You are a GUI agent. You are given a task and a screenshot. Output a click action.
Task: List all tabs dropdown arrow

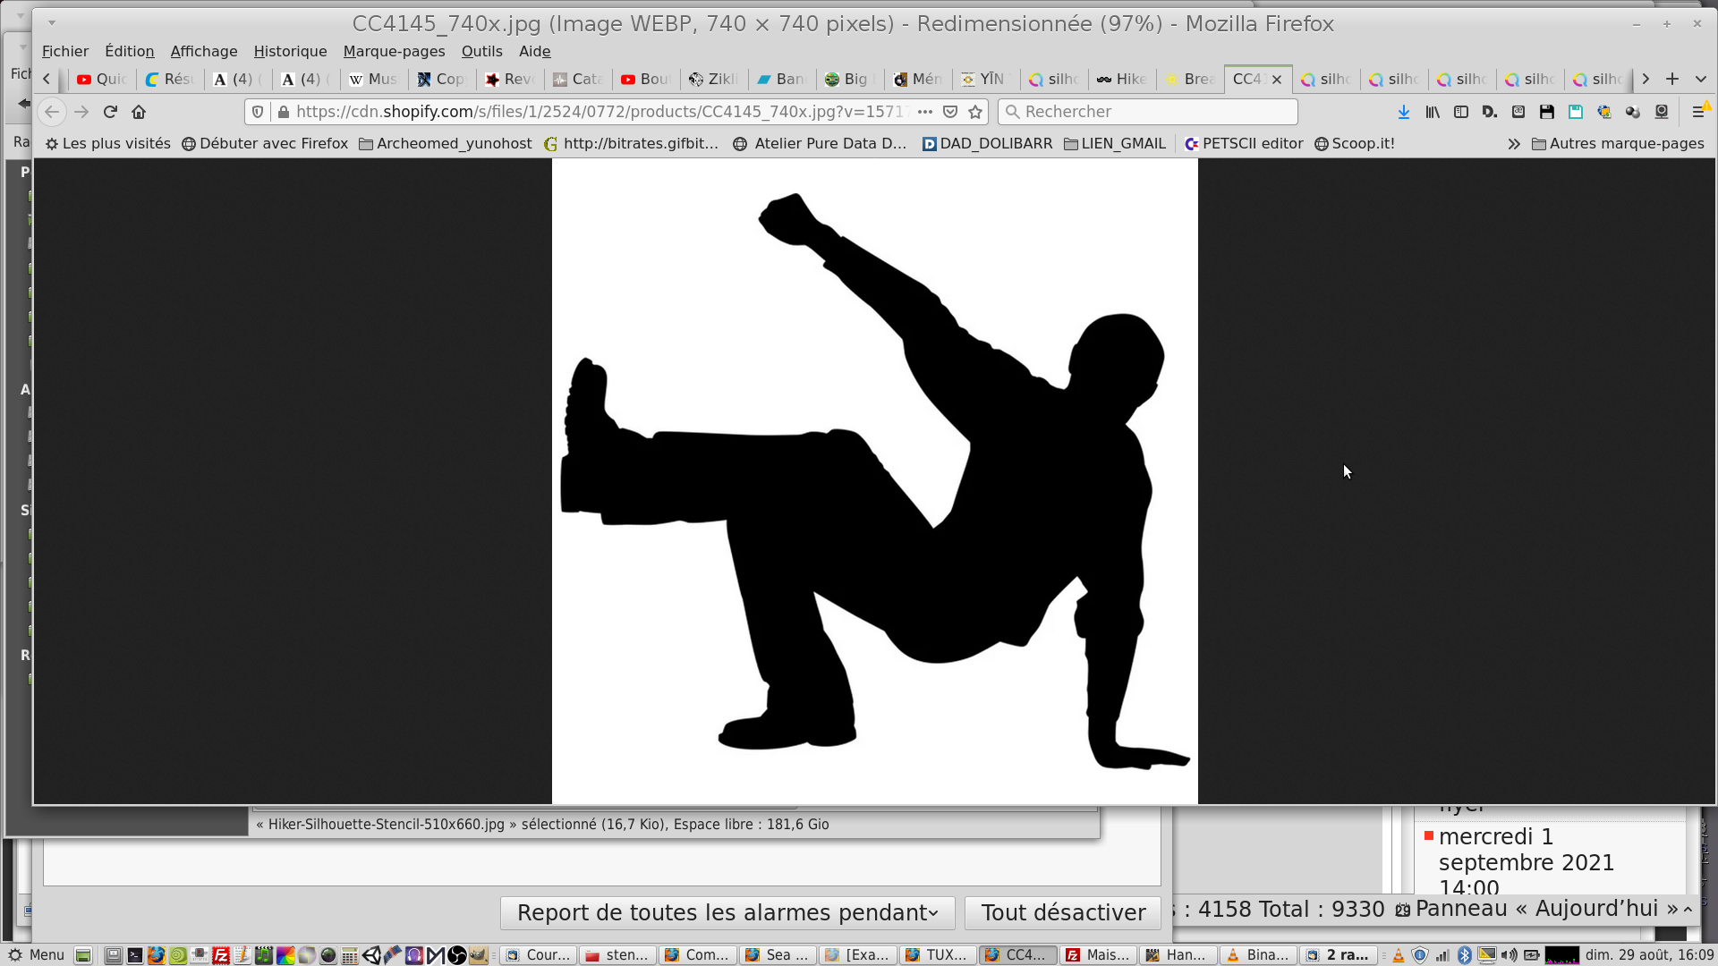[1701, 79]
